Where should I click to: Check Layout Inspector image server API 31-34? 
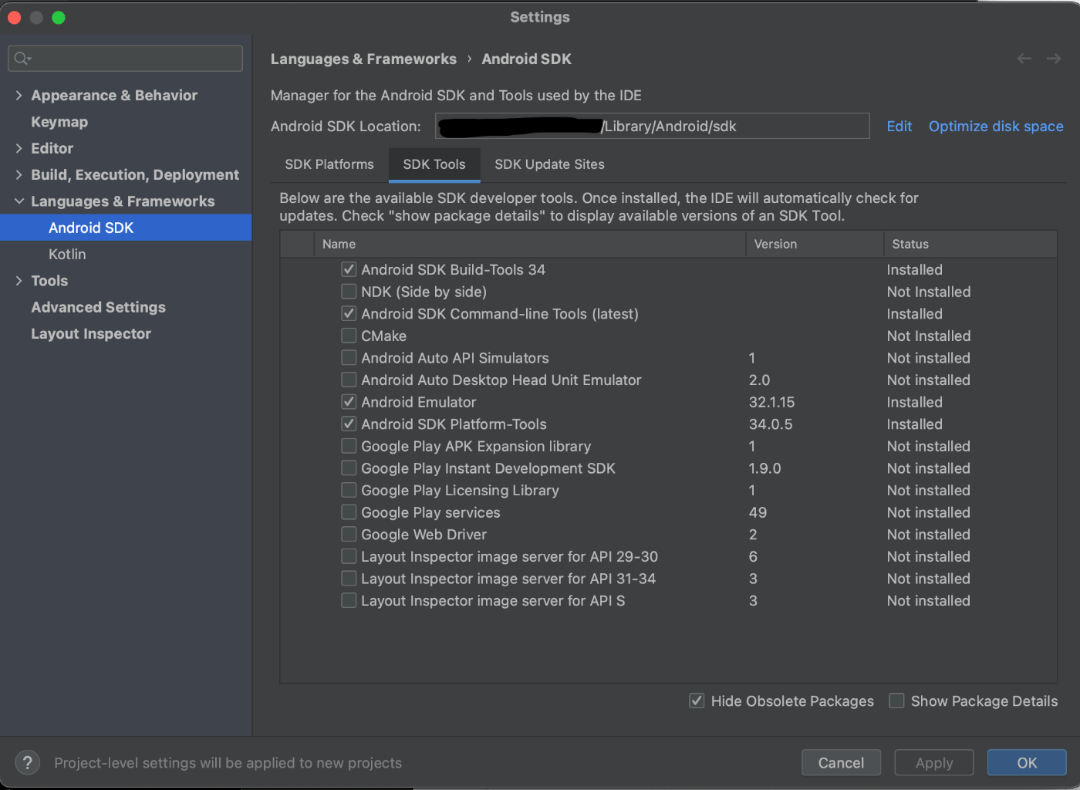tap(349, 579)
